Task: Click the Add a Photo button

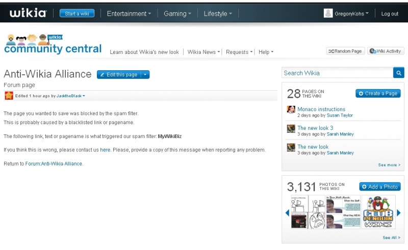Action: (x=379, y=187)
